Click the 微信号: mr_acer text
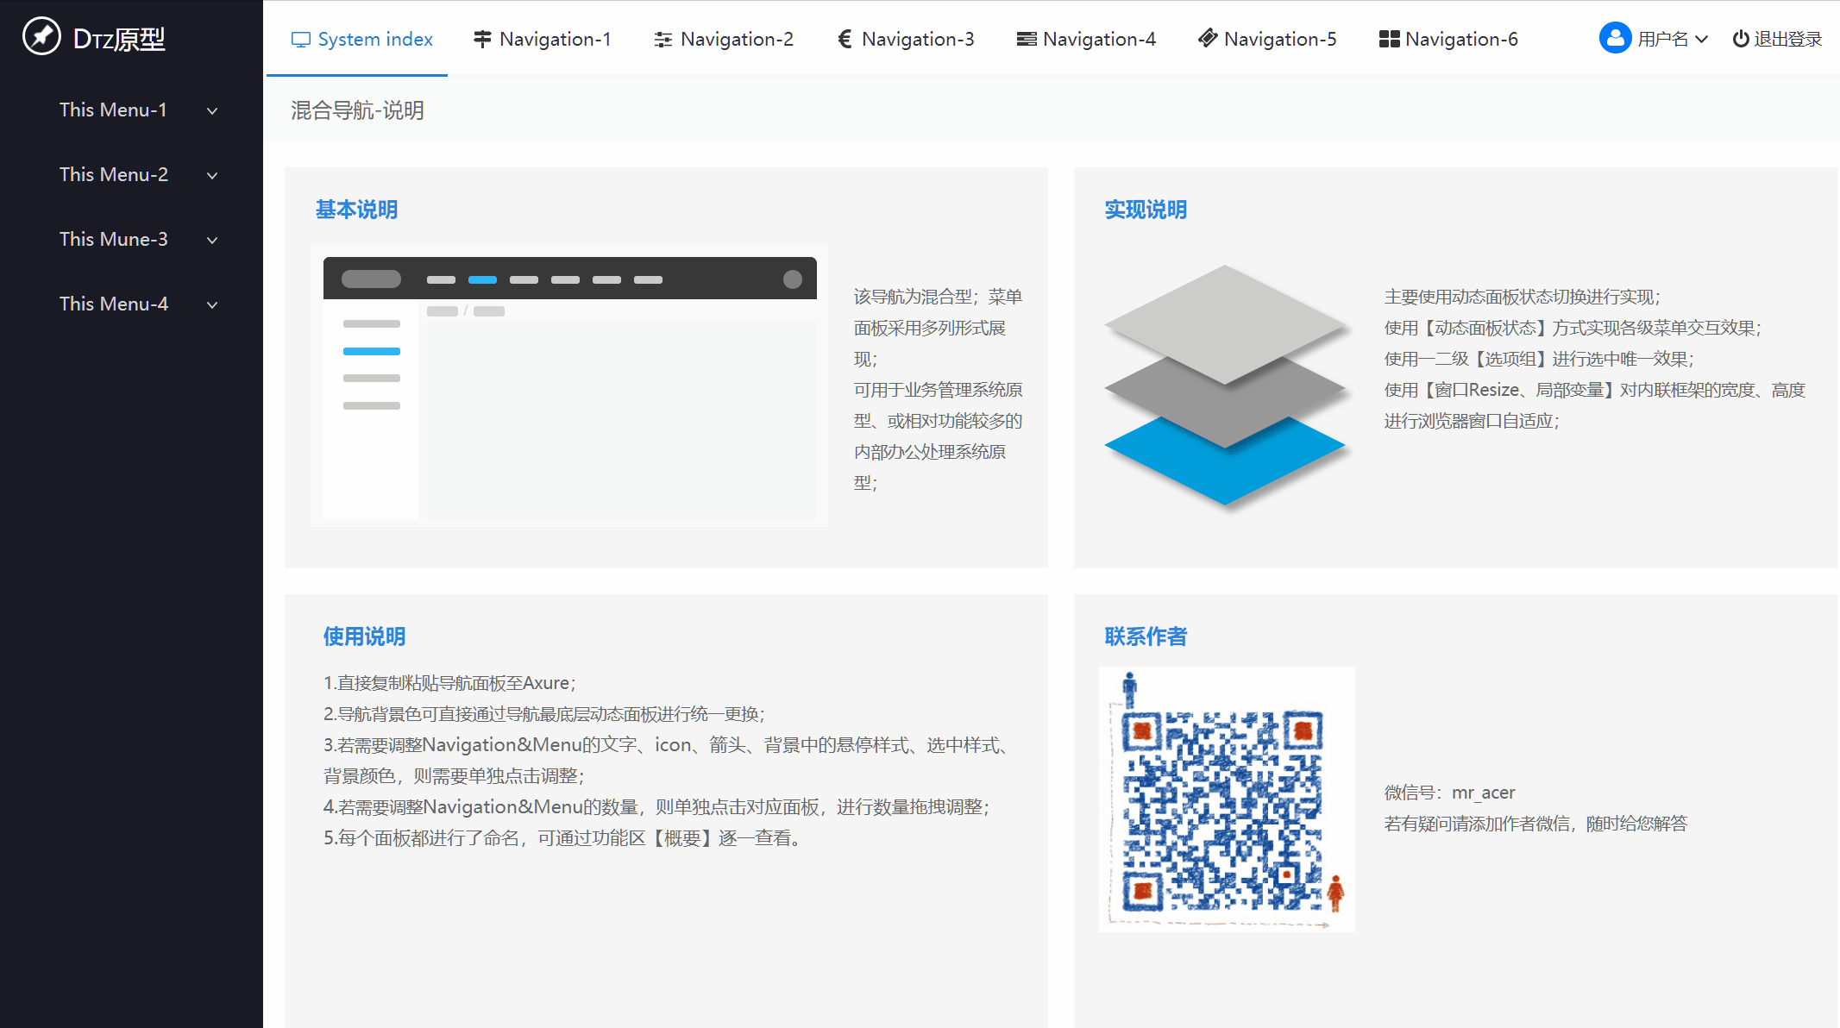Image resolution: width=1840 pixels, height=1028 pixels. [1449, 793]
